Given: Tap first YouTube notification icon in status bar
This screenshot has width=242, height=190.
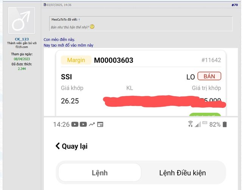Looking at the screenshot, I should click(75, 125).
